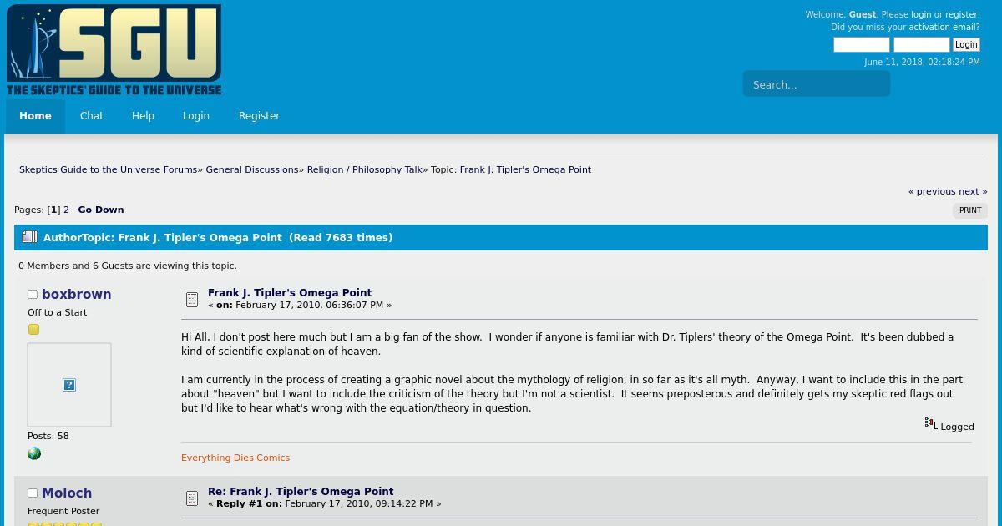Focus the username input field

(862, 45)
